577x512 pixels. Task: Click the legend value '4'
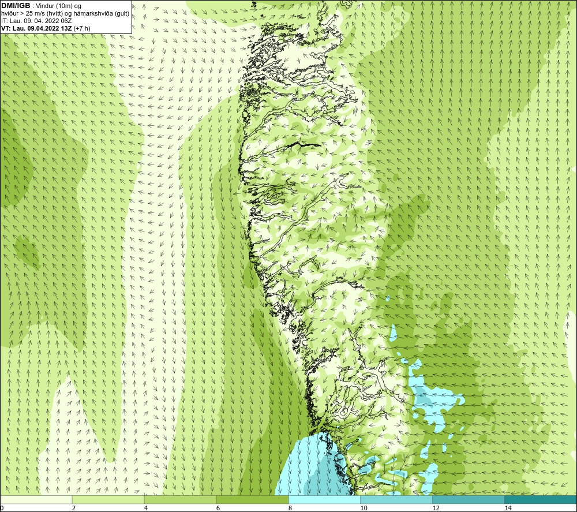[146, 509]
